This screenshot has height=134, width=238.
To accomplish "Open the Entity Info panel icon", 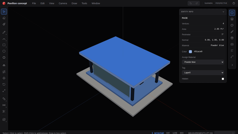I will (232, 13).
